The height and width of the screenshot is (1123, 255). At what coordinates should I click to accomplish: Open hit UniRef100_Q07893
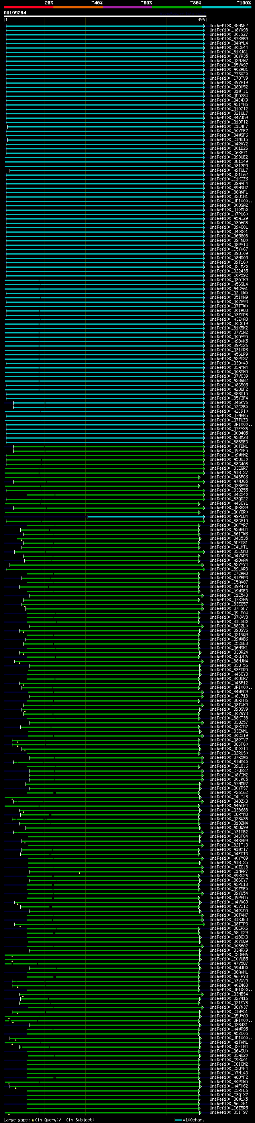pos(228,302)
